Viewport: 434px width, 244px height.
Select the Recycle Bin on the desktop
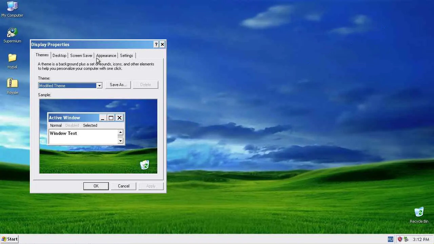tap(419, 215)
